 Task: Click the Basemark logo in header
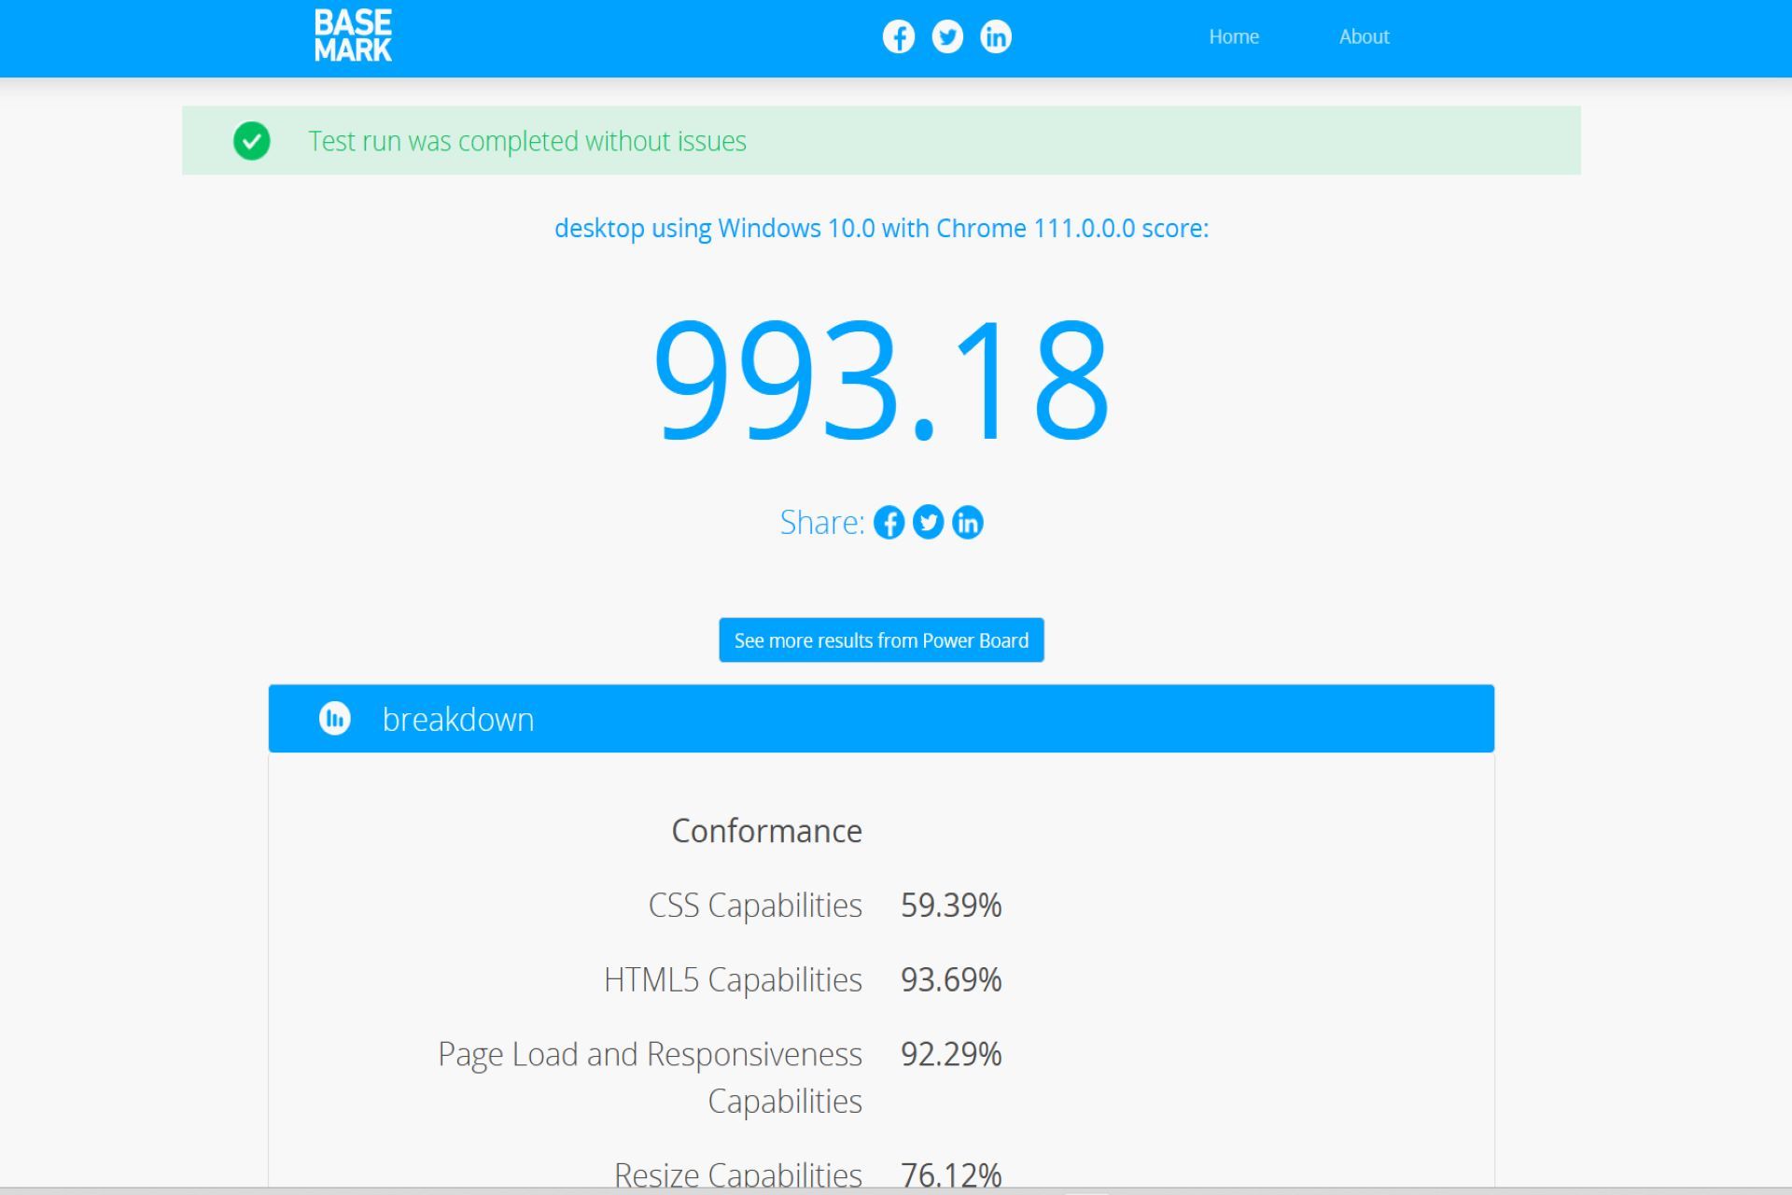click(x=353, y=36)
